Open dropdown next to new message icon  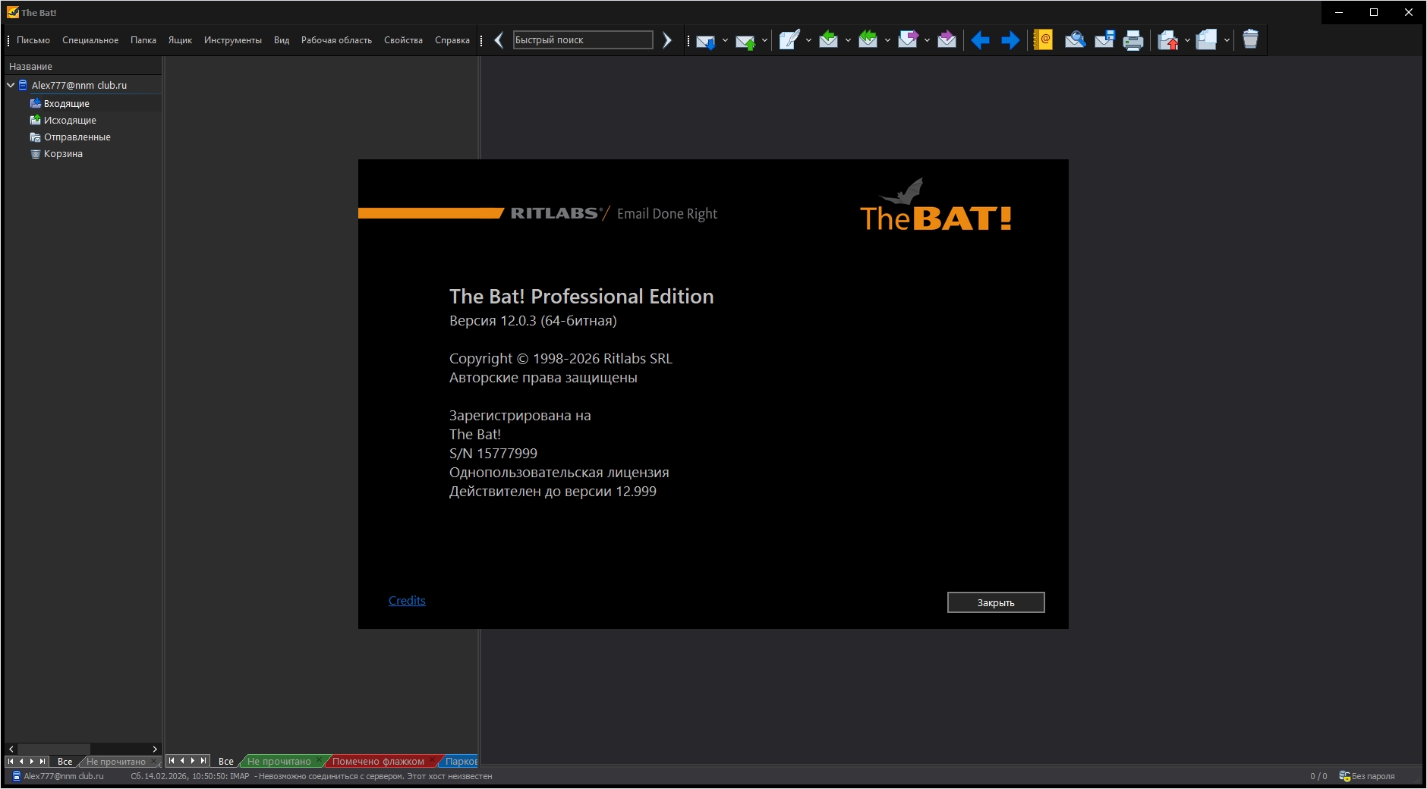pos(808,40)
